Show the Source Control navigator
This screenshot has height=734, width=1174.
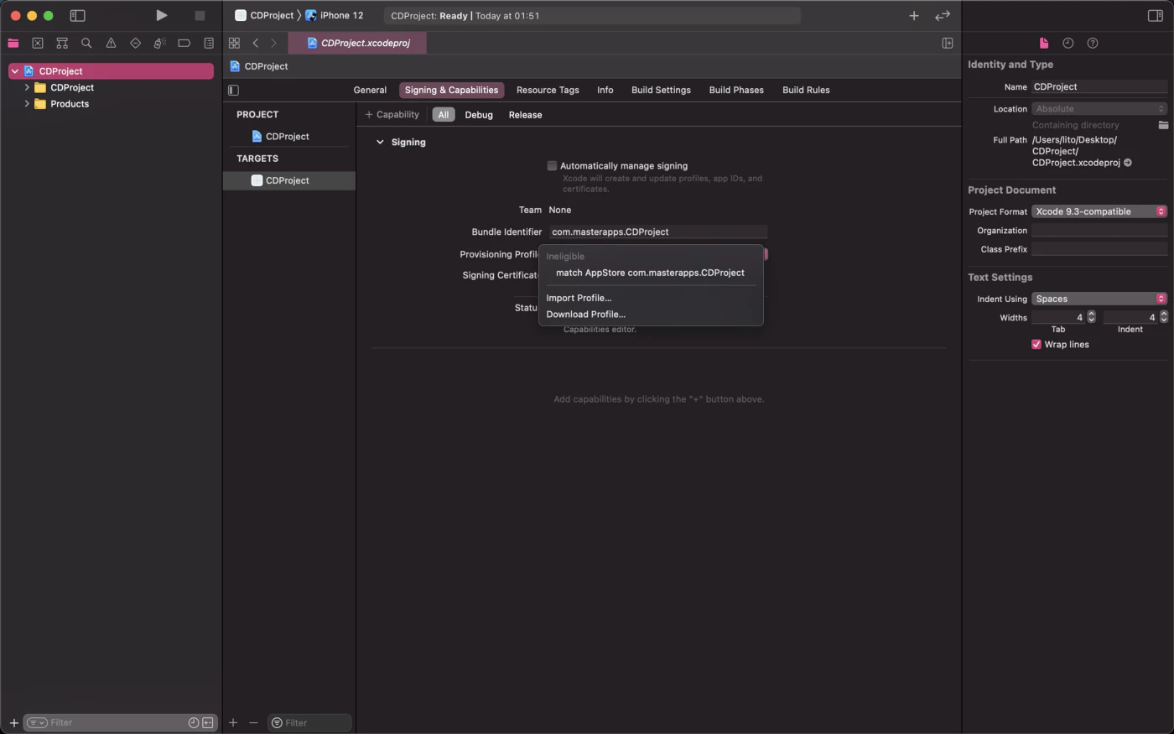(38, 43)
